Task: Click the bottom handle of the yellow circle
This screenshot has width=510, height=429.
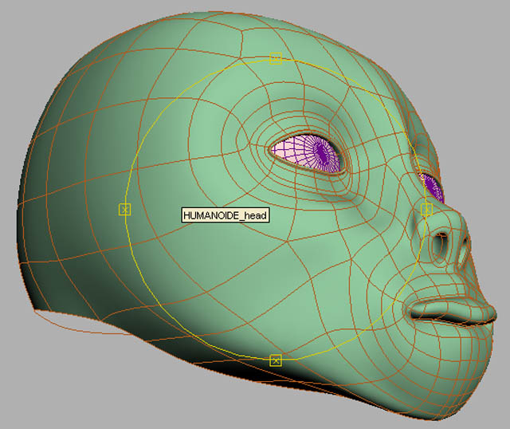Action: (276, 360)
